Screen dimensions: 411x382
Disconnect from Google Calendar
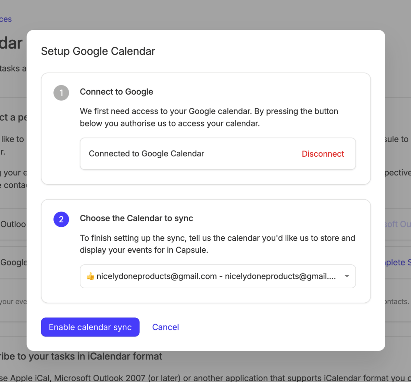(323, 154)
